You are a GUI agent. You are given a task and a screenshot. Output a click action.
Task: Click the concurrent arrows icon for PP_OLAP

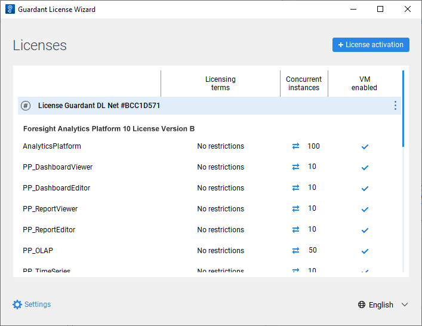pos(295,251)
